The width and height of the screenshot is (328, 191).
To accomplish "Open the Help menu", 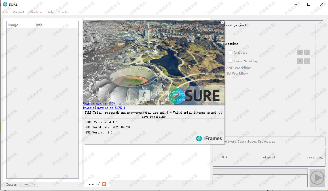I will pyautogui.click(x=50, y=12).
